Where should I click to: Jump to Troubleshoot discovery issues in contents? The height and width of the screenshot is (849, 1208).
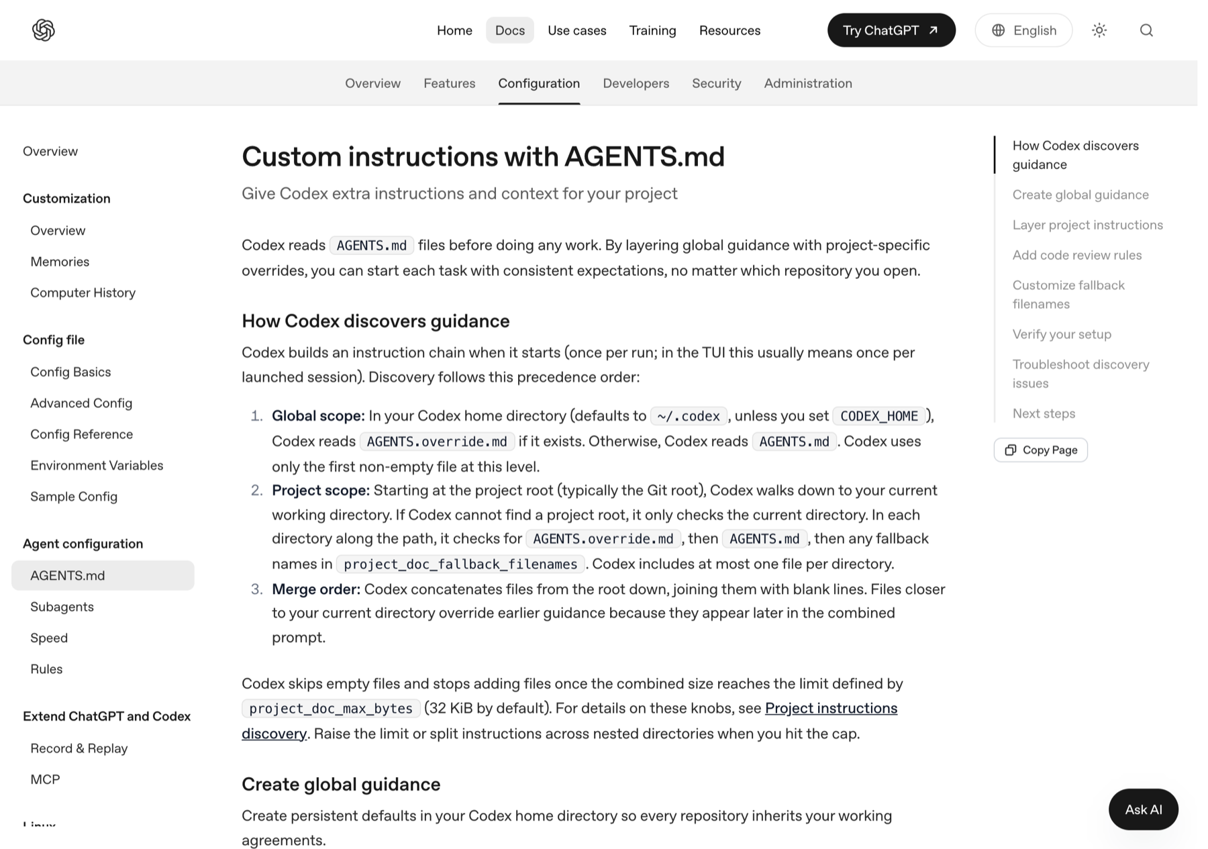[x=1080, y=374]
